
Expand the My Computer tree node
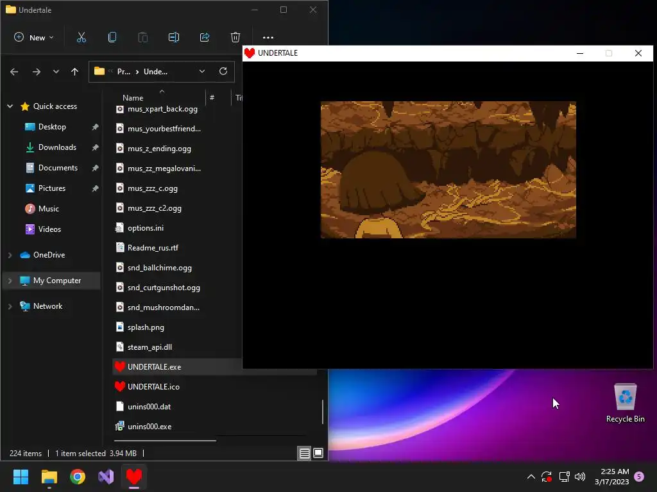pyautogui.click(x=10, y=281)
